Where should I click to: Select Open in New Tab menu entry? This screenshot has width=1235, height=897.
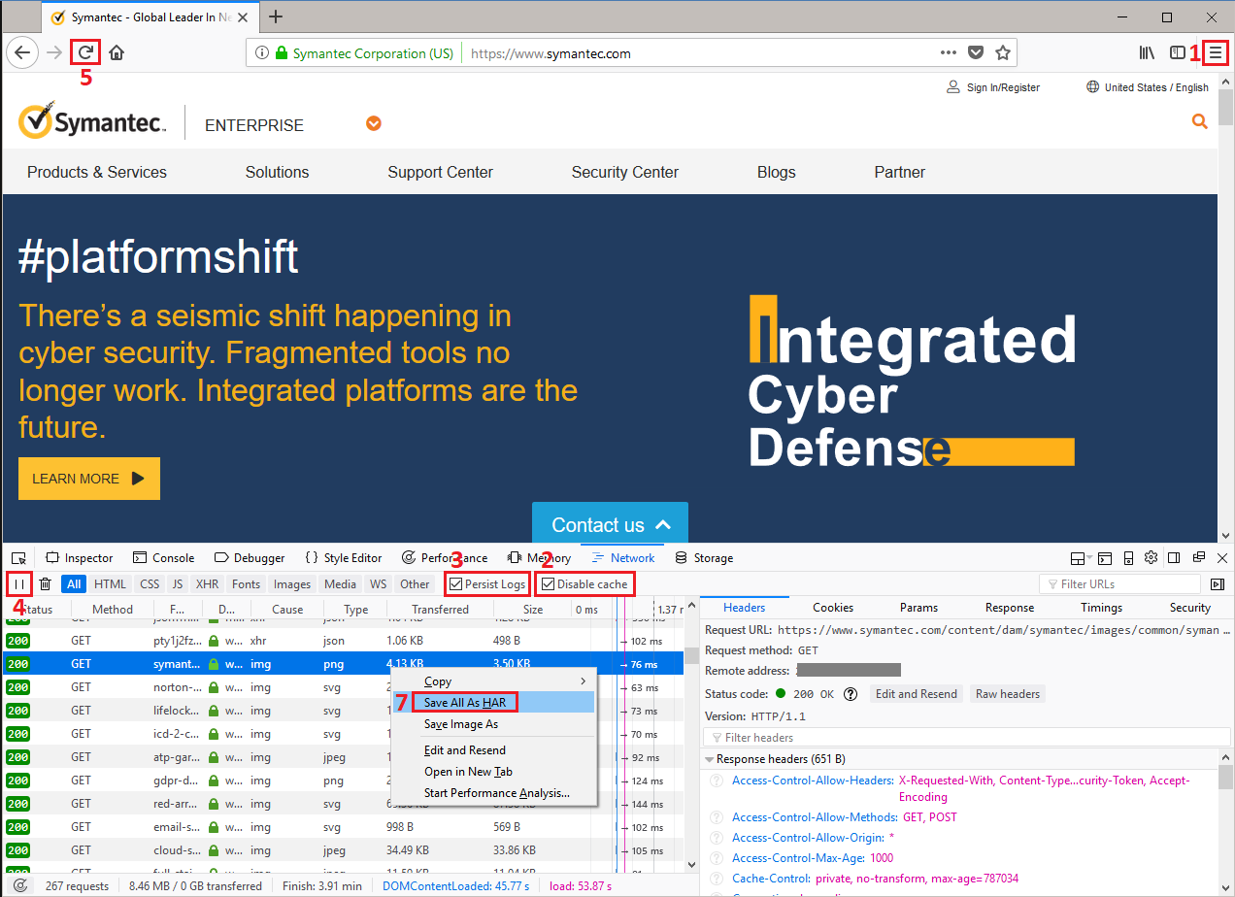coord(494,772)
